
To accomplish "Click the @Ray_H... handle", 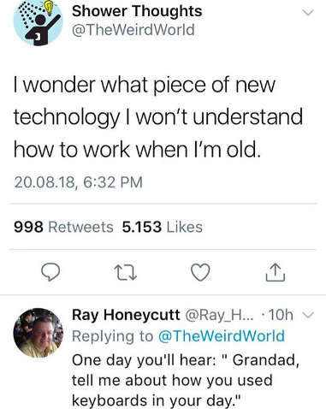I will point(219,315).
